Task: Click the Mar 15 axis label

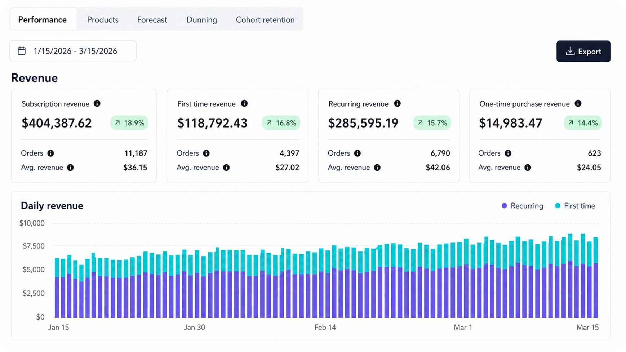Action: coord(587,327)
